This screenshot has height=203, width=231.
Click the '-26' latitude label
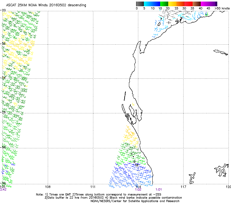pos(3,112)
